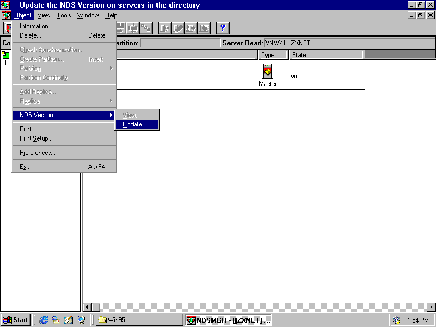
Task: Click the 'on' state text
Action: click(294, 76)
